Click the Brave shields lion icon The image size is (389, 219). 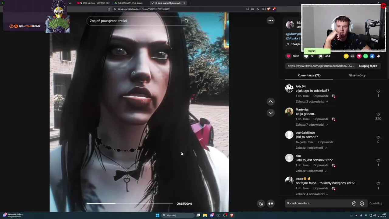[268, 9]
